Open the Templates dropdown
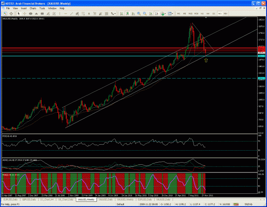The width and height of the screenshot is (267, 207). click(x=170, y=14)
